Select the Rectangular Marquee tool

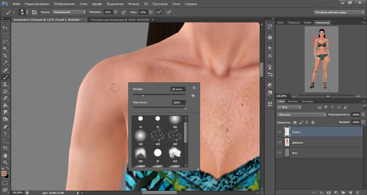tap(5, 35)
